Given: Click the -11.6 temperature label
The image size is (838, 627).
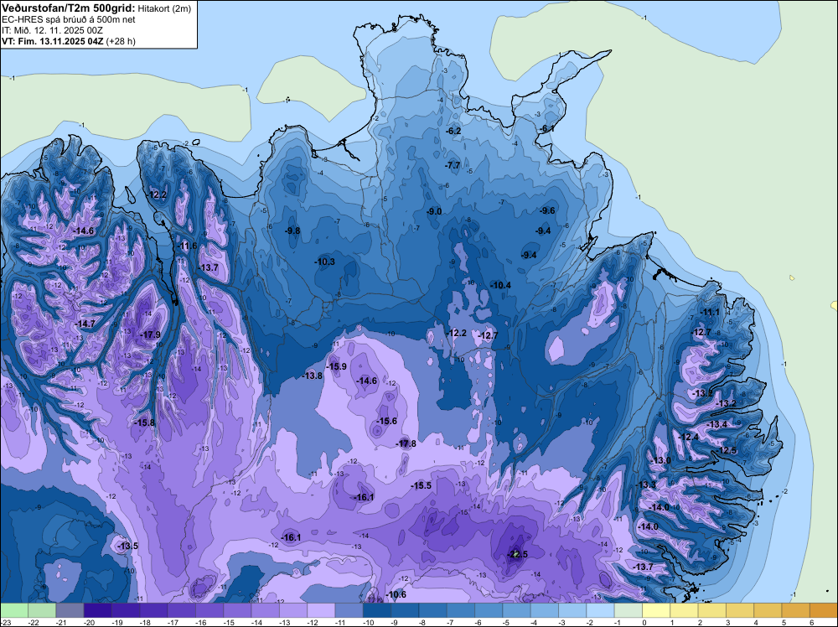Looking at the screenshot, I should (187, 246).
